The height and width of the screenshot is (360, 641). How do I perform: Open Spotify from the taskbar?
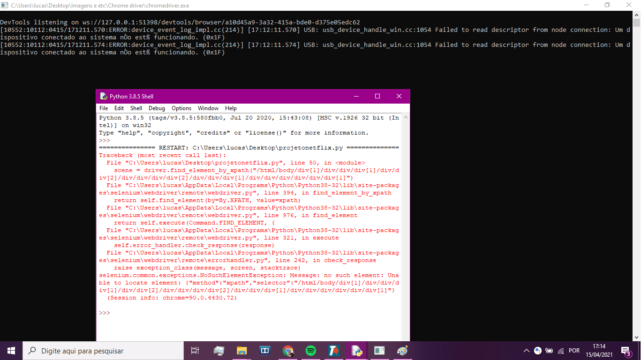click(310, 351)
